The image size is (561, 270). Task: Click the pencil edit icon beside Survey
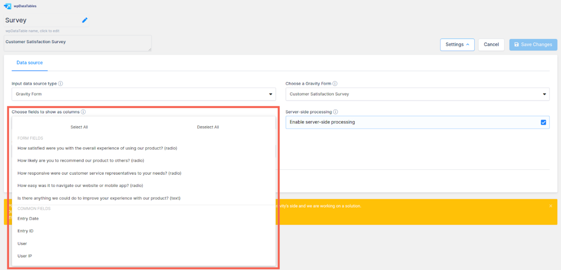(x=85, y=20)
